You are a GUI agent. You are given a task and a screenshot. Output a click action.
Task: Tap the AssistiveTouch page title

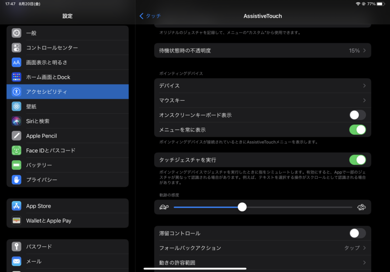point(263,16)
